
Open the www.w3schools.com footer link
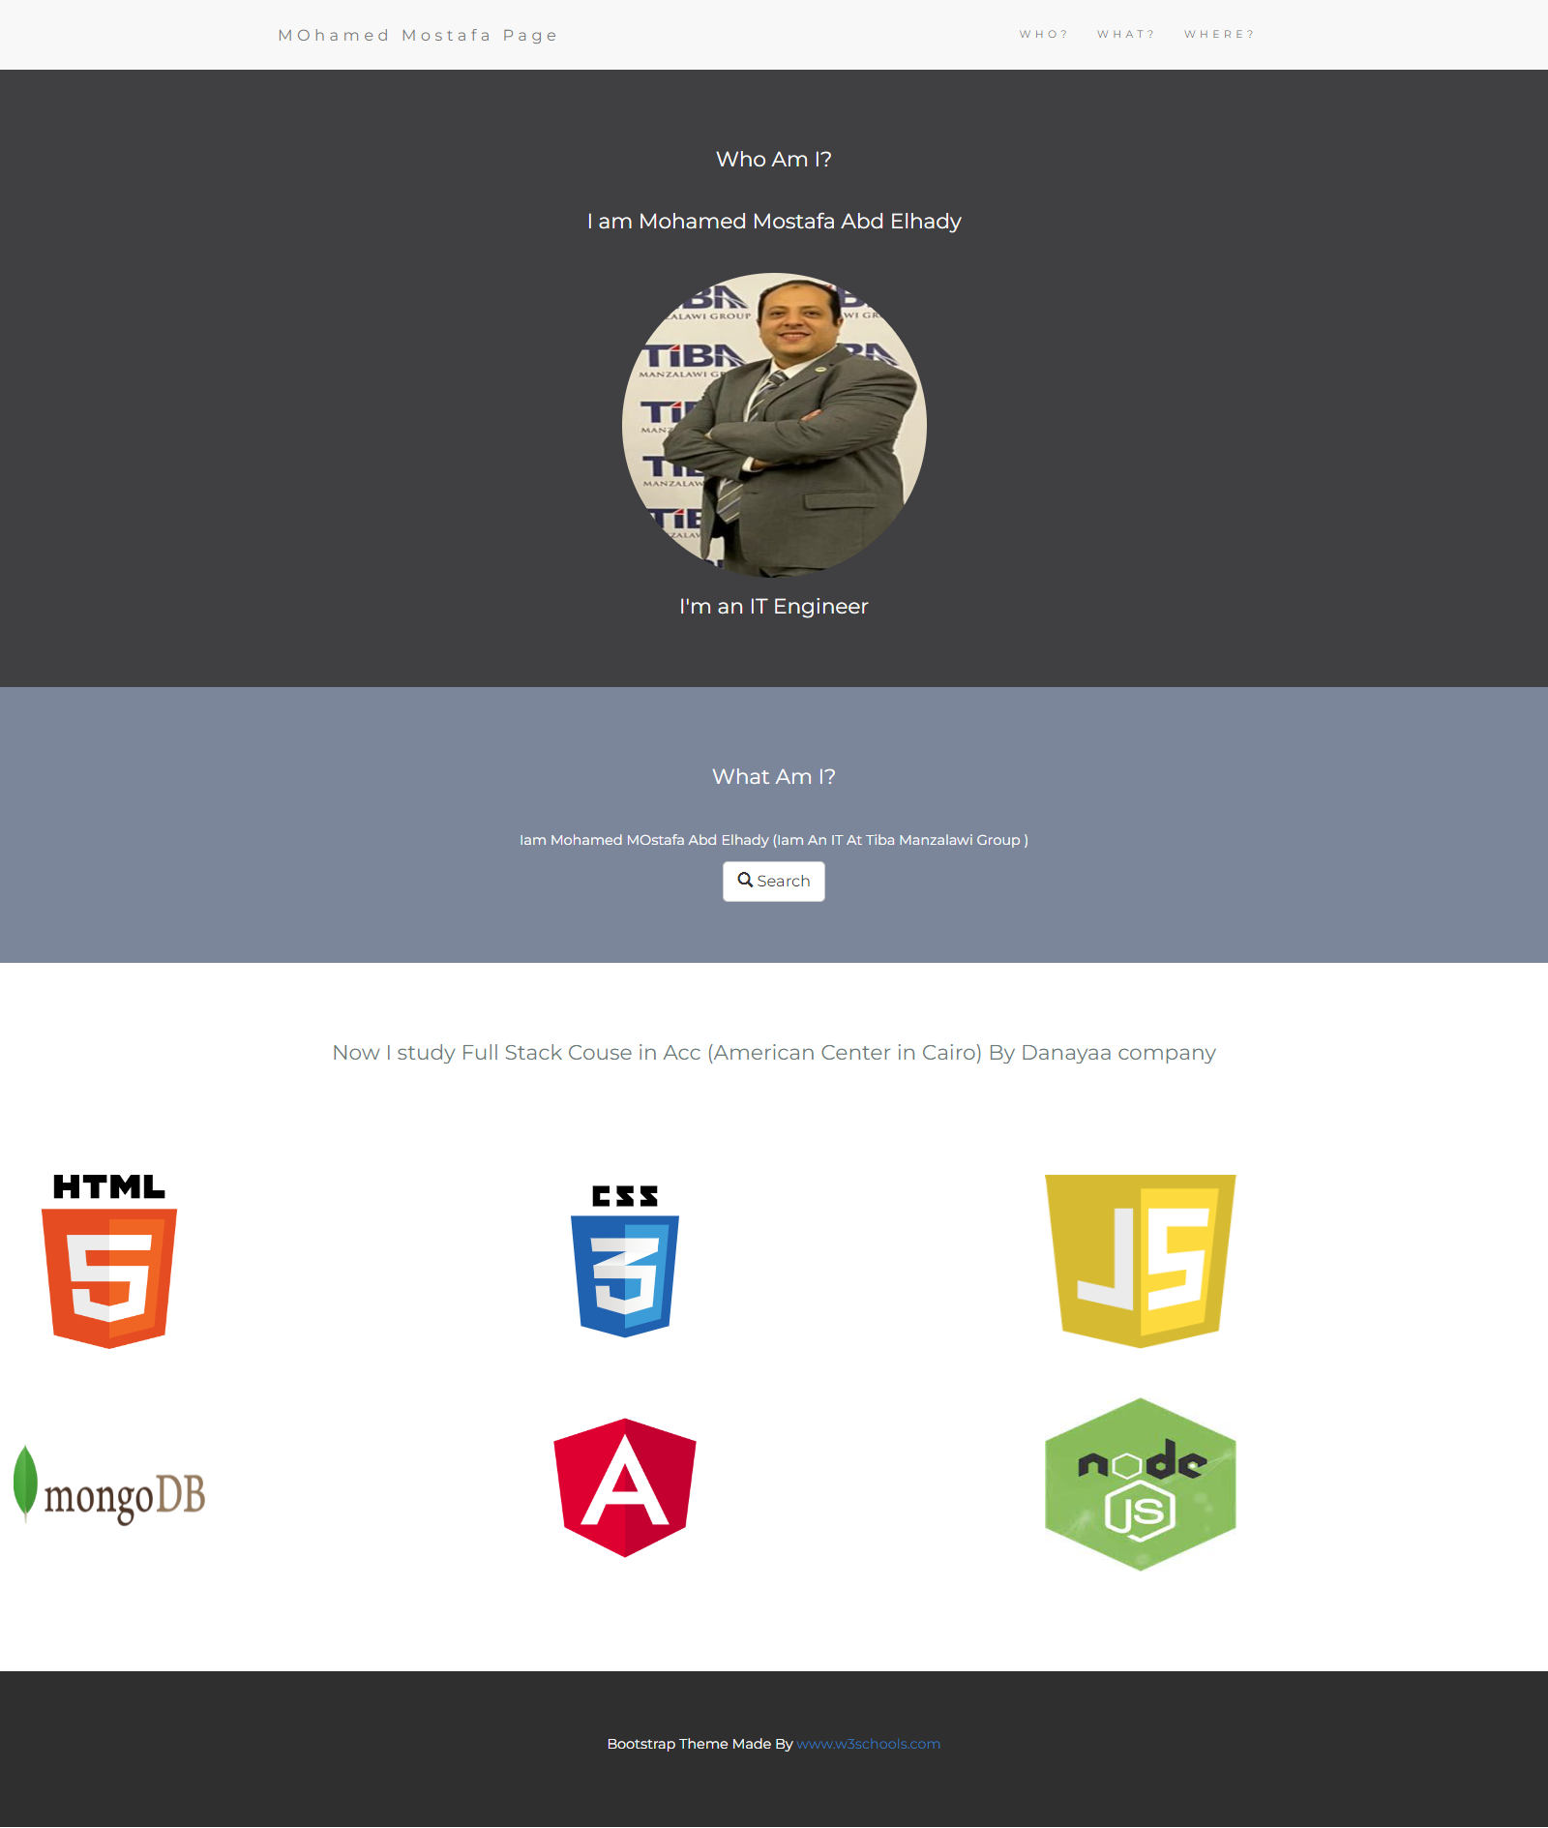pyautogui.click(x=869, y=1744)
